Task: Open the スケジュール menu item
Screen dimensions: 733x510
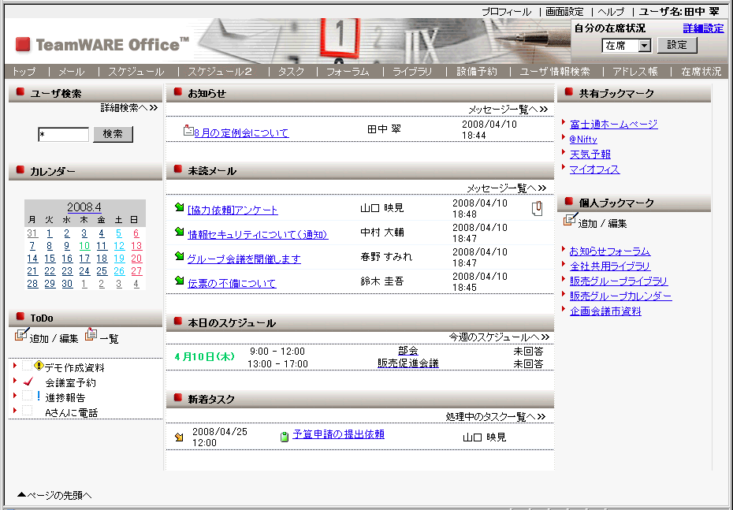Action: coord(136,72)
